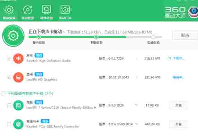This screenshot has width=198, height=136.
Task: Toggle checkbox for Intel(R) HD Graphics
Action: point(9,77)
